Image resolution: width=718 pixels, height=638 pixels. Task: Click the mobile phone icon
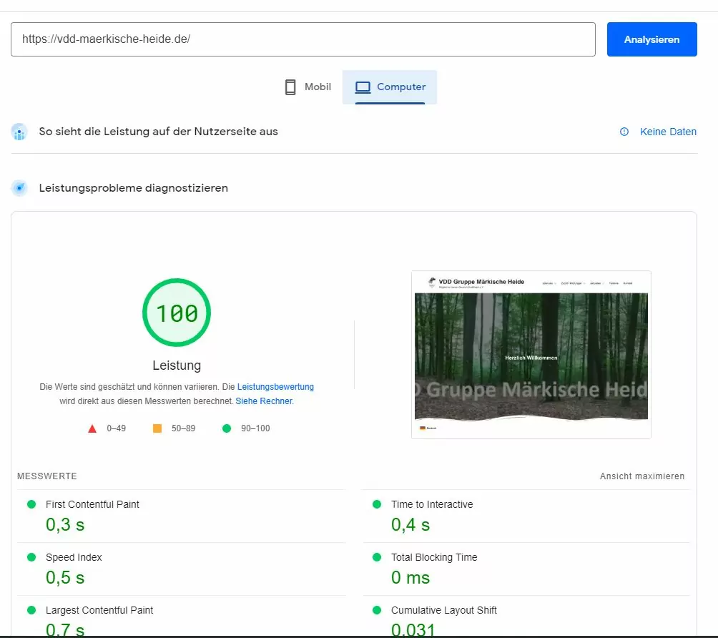coord(290,87)
